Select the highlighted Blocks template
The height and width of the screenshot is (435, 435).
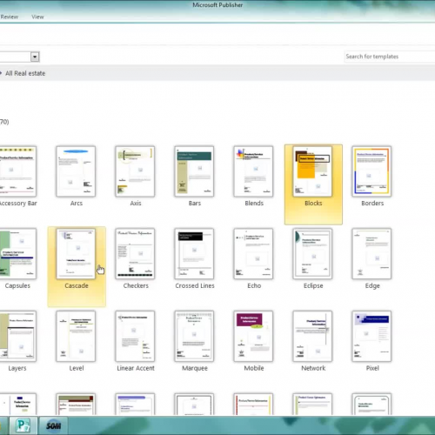click(313, 184)
